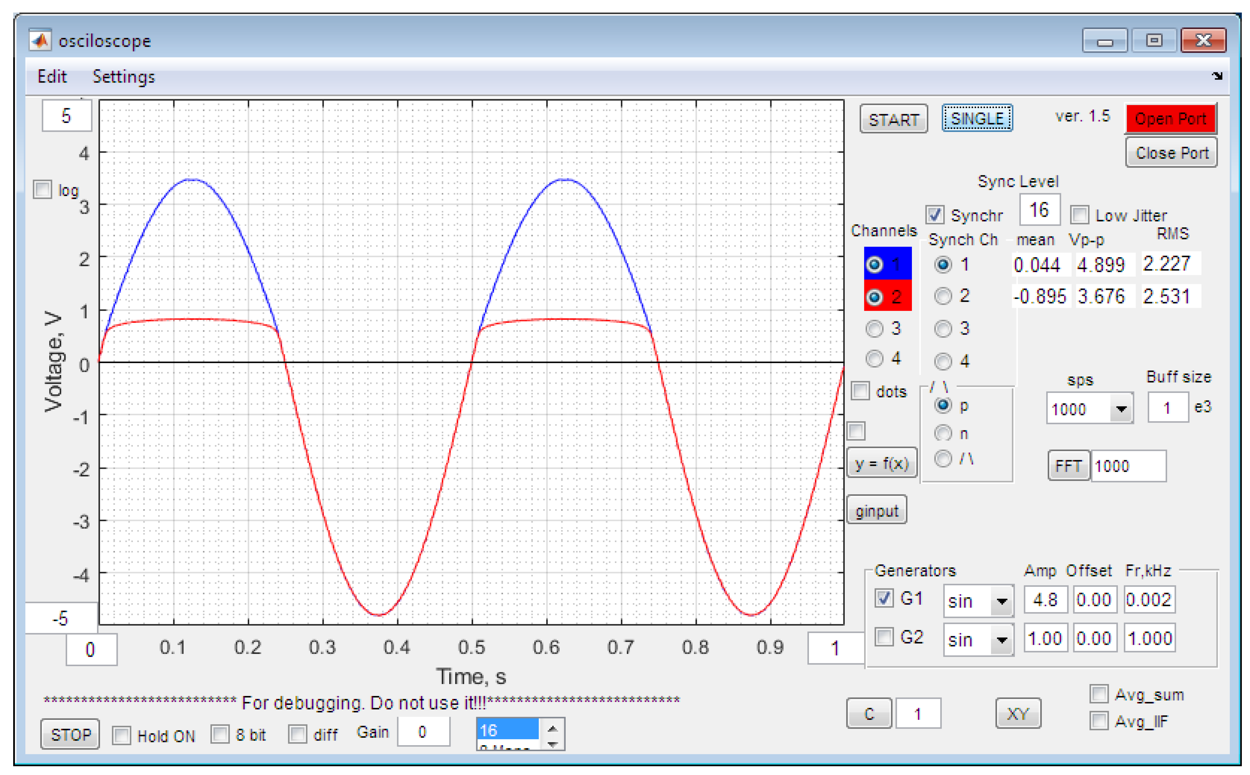
Task: Open the G1 waveform type dropdown
Action: tap(1002, 601)
